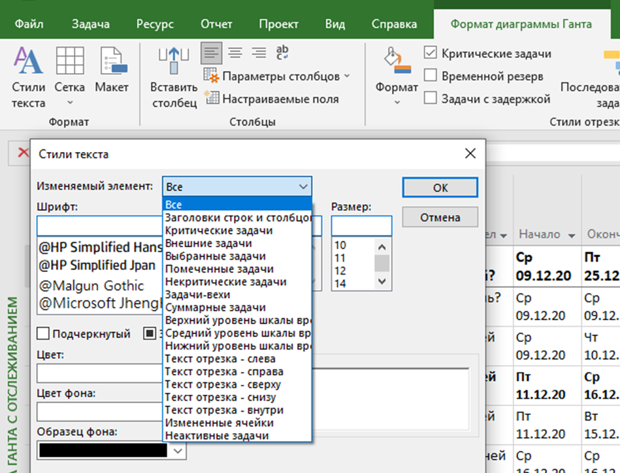
Task: Click the Шрифт font name field
Action: (x=100, y=226)
